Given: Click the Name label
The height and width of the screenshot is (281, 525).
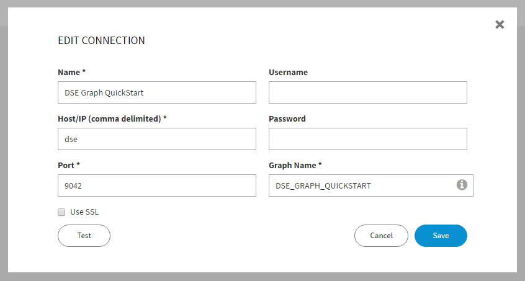Looking at the screenshot, I should tap(71, 72).
